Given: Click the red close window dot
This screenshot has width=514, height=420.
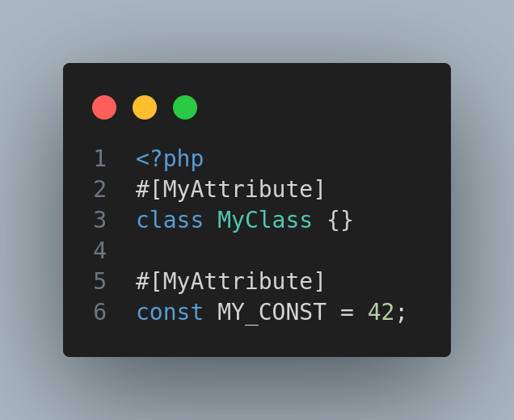Looking at the screenshot, I should [x=104, y=107].
